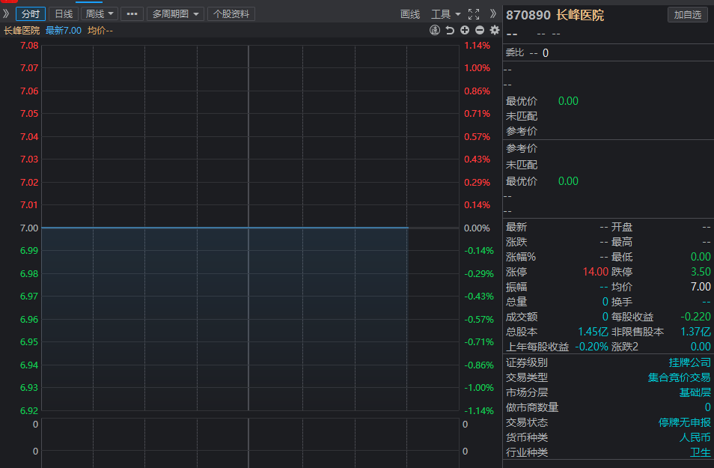Click the 870890 长峰医院 stock title

pyautogui.click(x=555, y=15)
